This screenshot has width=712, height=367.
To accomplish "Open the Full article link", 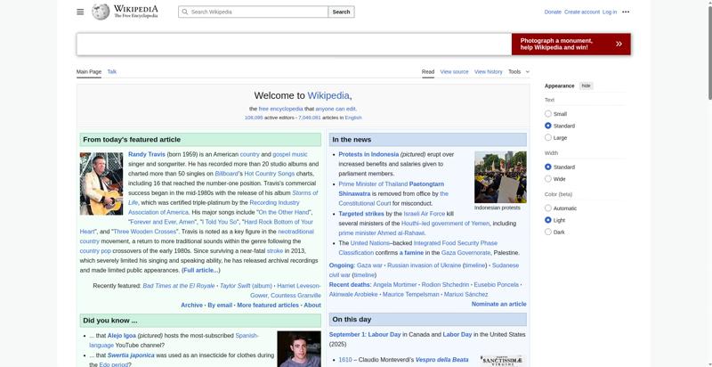I will pos(201,270).
